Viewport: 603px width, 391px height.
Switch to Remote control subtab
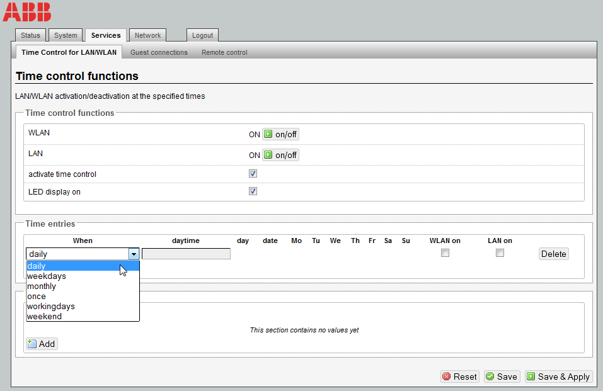pyautogui.click(x=224, y=52)
